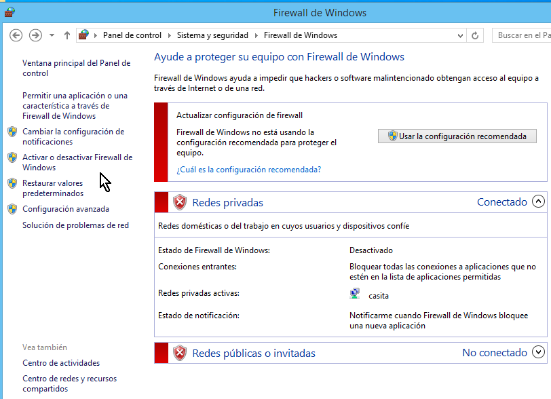Click the address bar Control Panel icon
The width and height of the screenshot is (551, 399).
point(83,35)
